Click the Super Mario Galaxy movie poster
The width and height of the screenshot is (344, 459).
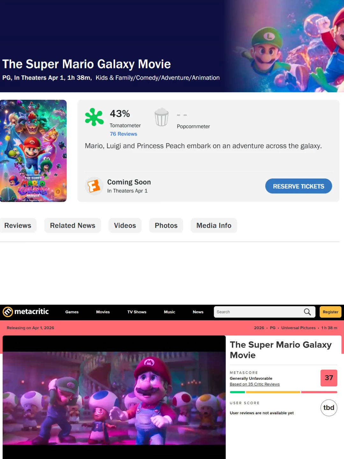pos(33,151)
